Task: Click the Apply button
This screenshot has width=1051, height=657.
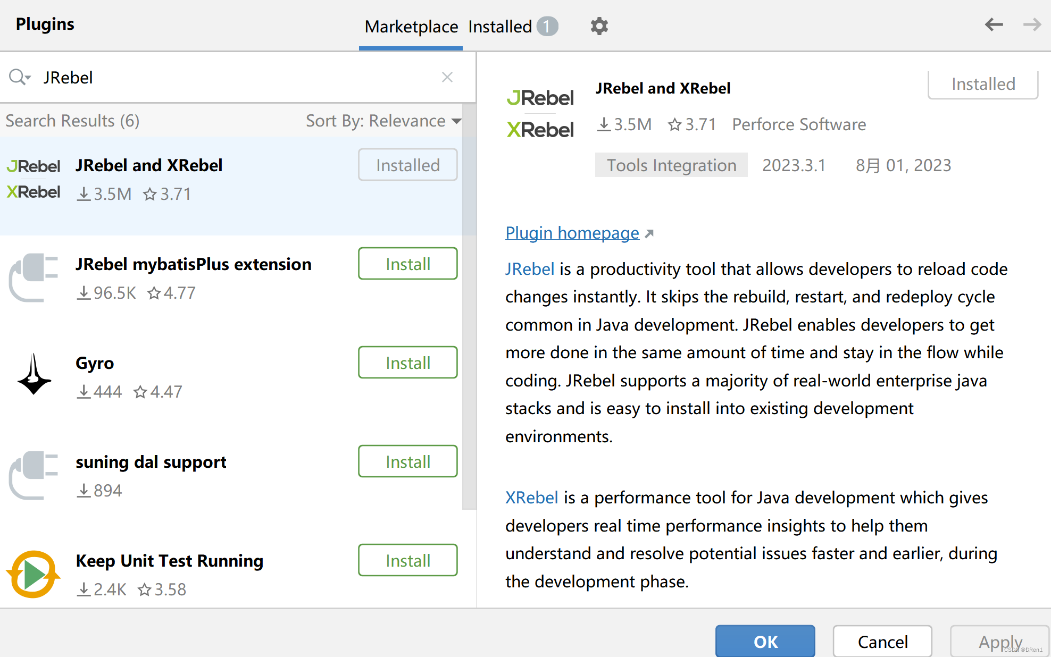Action: 1000,642
